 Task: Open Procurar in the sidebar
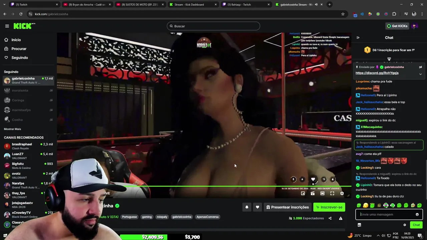point(19,49)
